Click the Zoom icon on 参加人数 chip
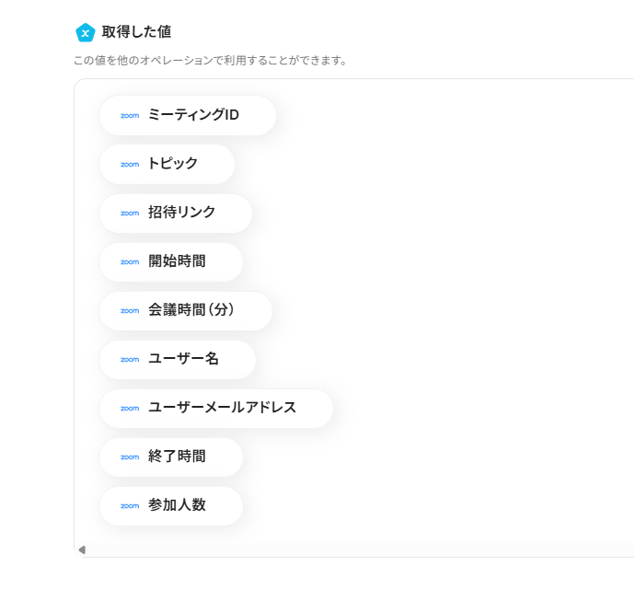 [x=130, y=506]
